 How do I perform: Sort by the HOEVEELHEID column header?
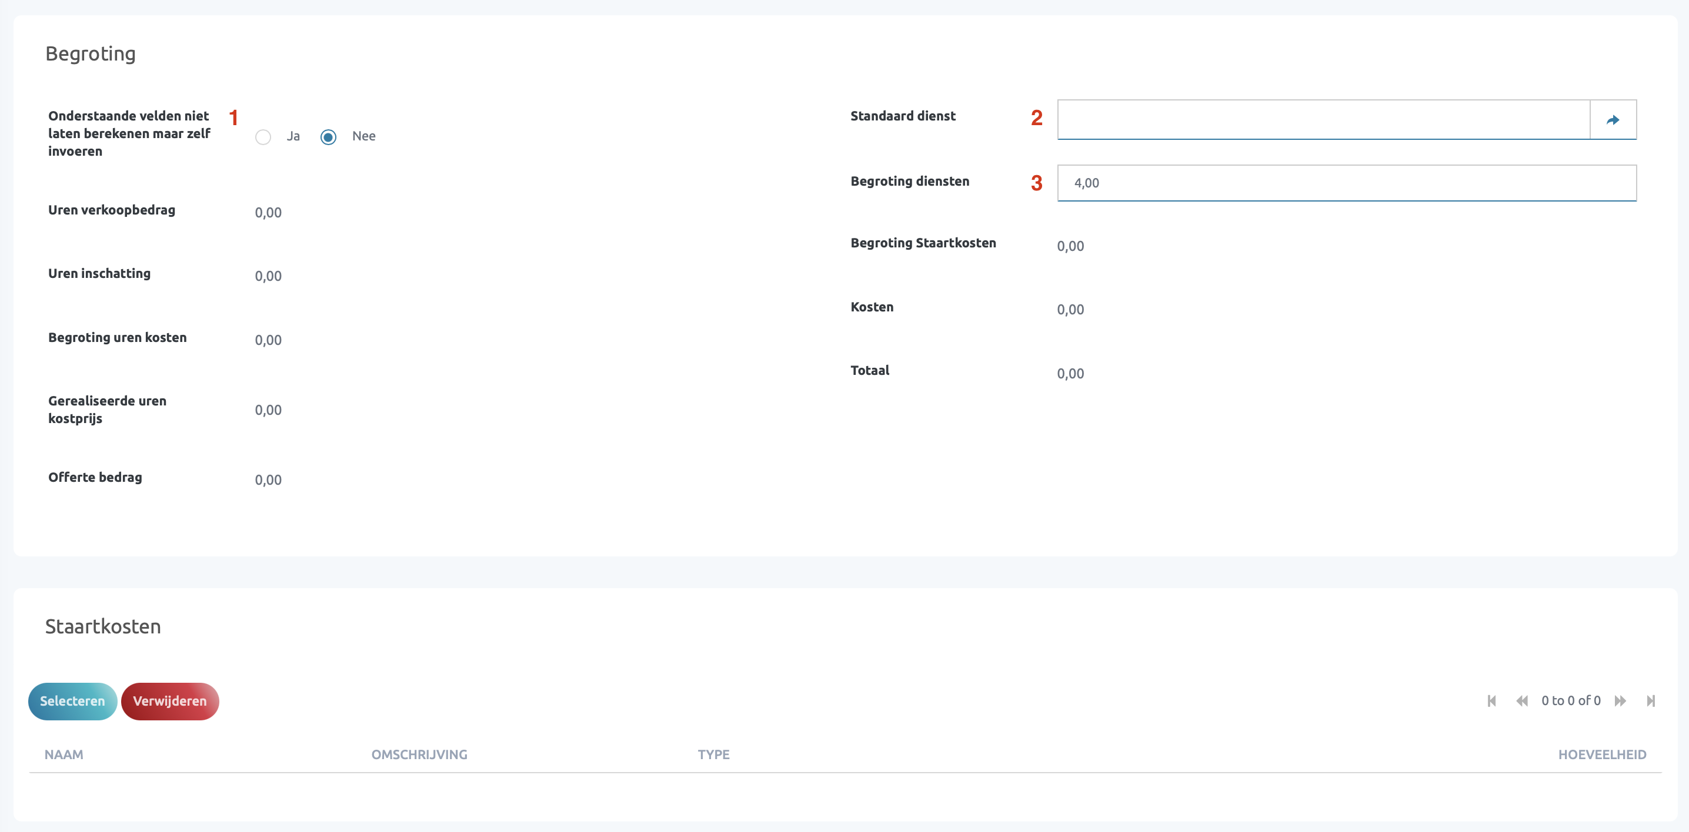1602,754
